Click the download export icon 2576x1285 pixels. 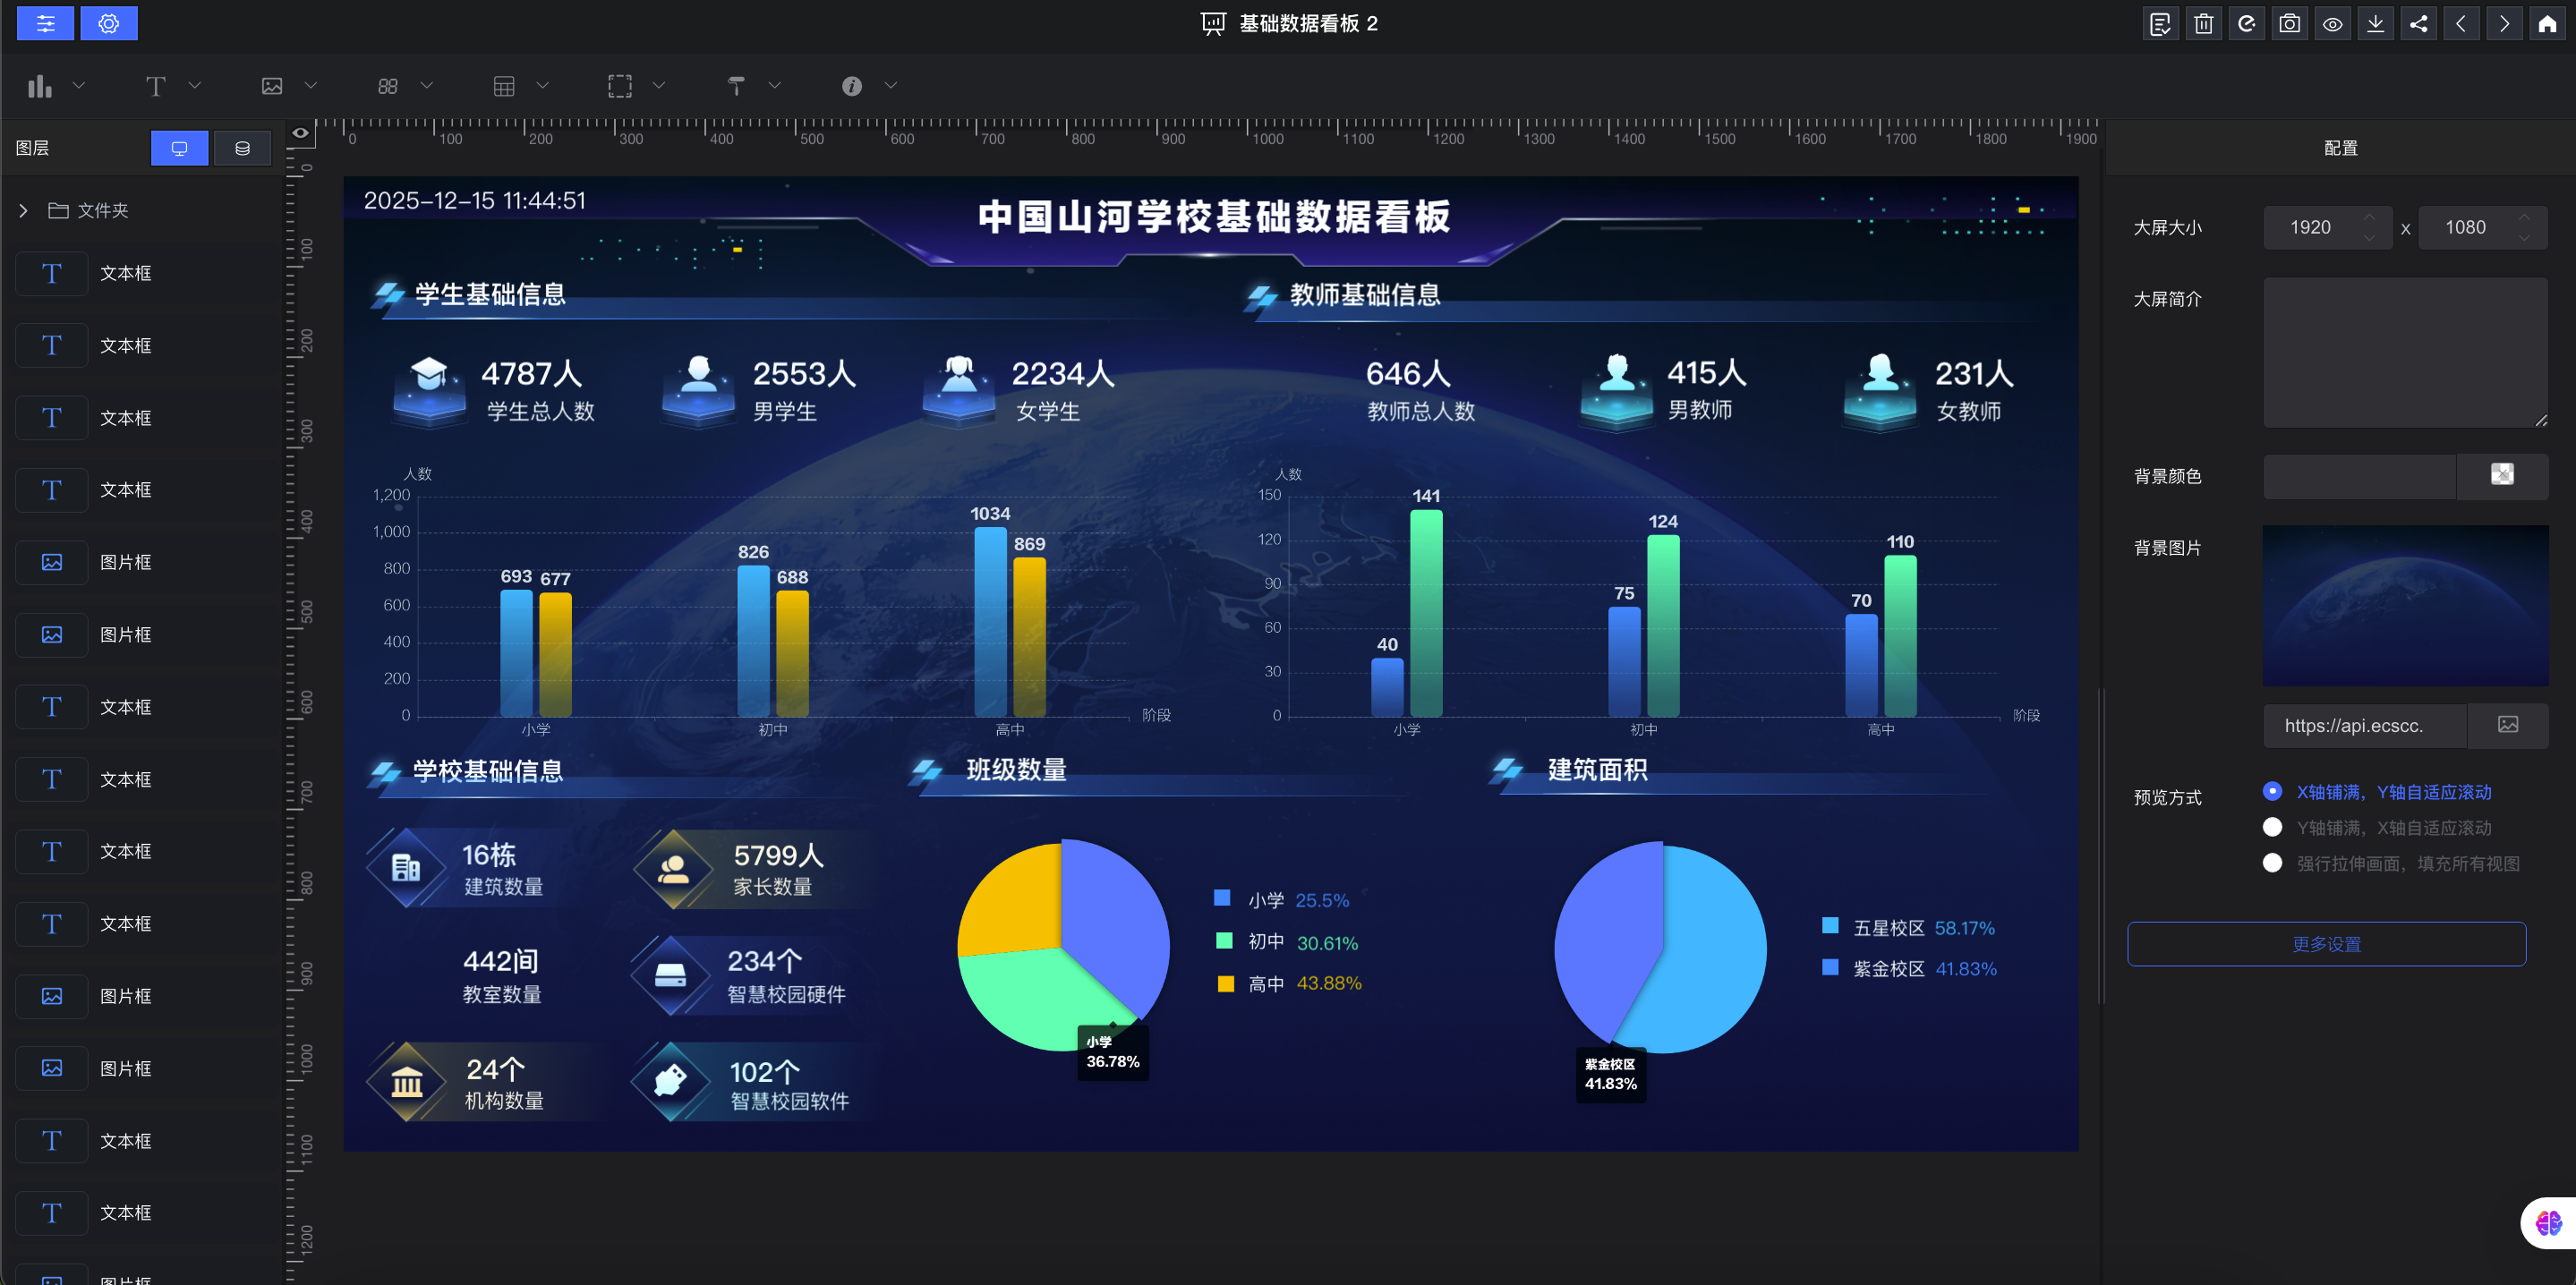click(2375, 24)
